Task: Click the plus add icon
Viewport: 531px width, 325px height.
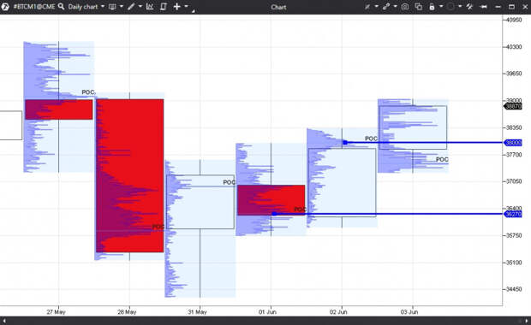Action: pyautogui.click(x=176, y=7)
